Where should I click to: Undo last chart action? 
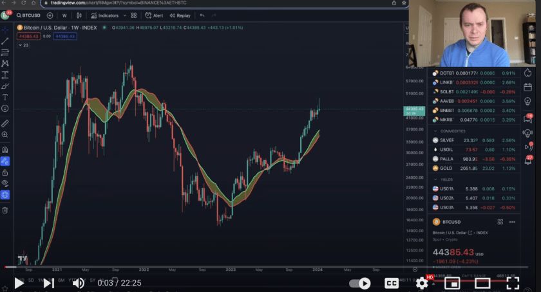(202, 15)
